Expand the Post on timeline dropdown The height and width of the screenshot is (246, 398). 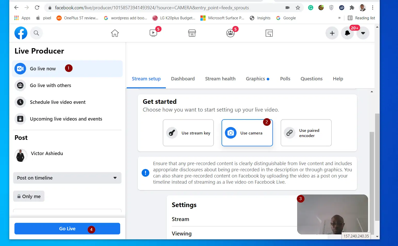[67, 178]
